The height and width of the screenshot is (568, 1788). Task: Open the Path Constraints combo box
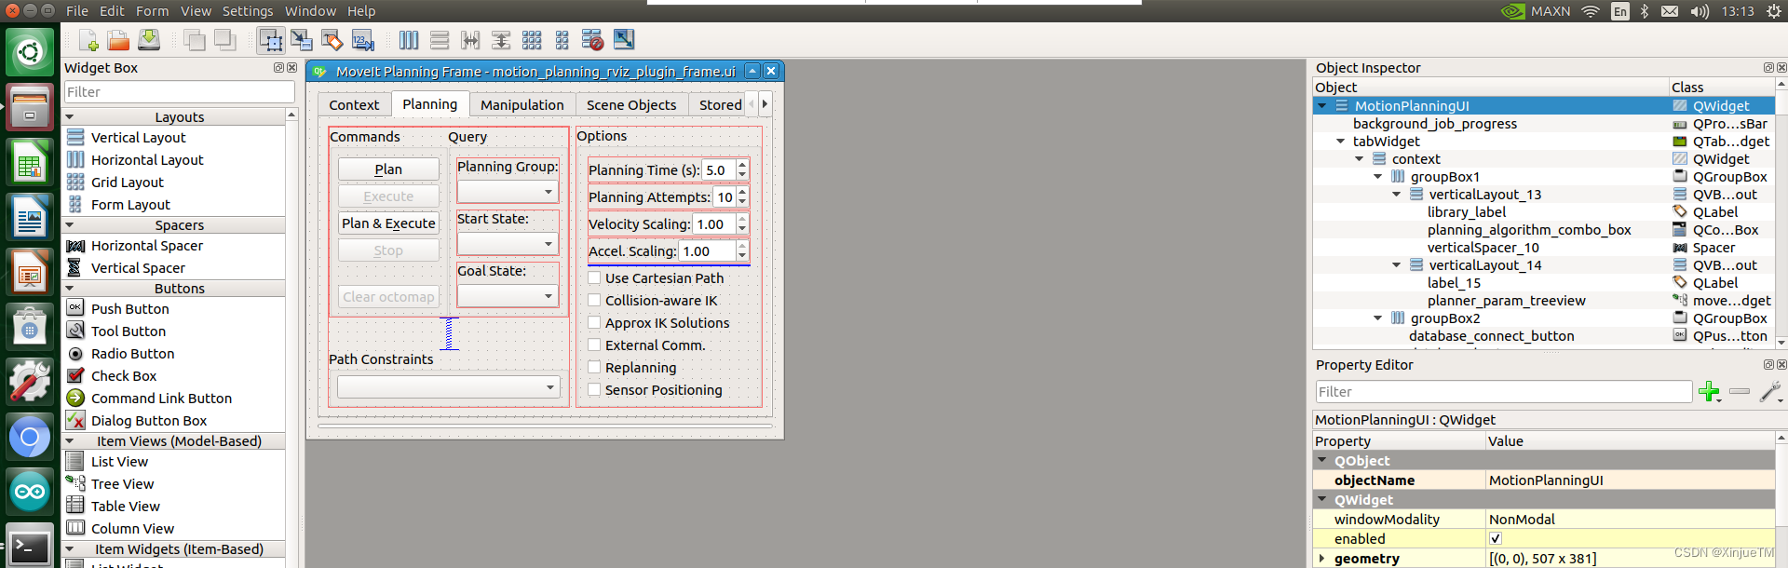448,387
